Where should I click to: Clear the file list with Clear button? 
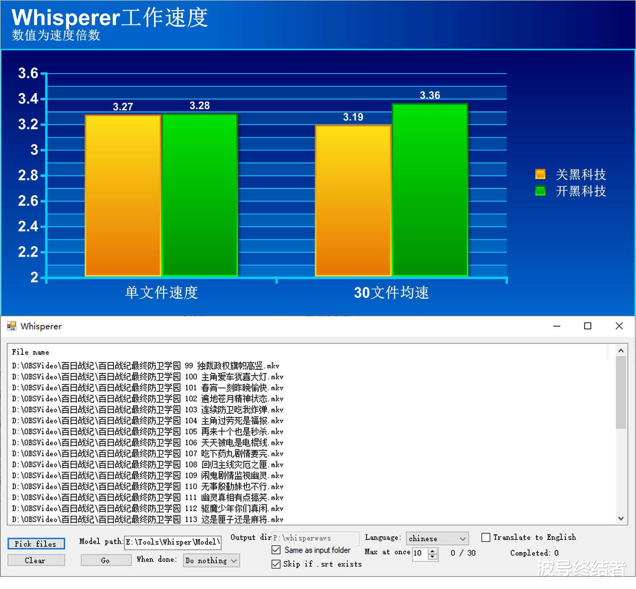(36, 560)
